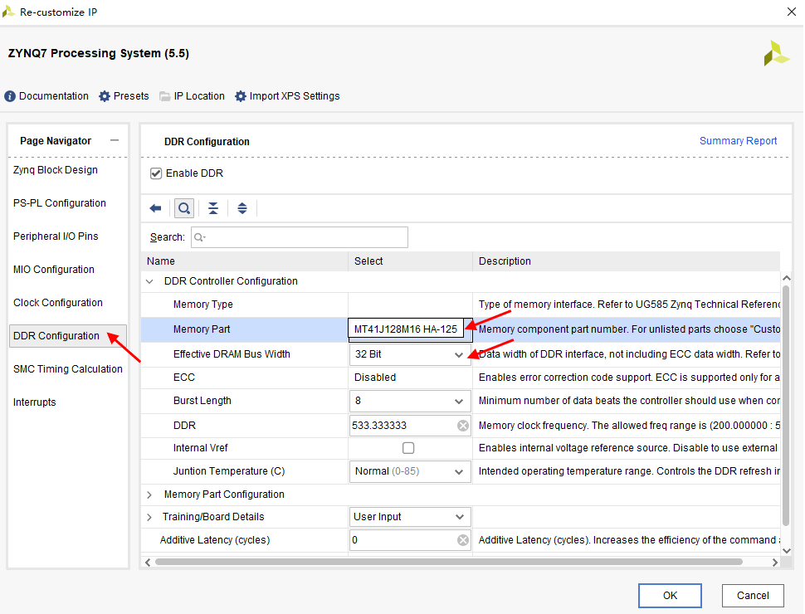The image size is (805, 614).
Task: Click scroll up arrow on vertical scrollbar
Action: 787,278
